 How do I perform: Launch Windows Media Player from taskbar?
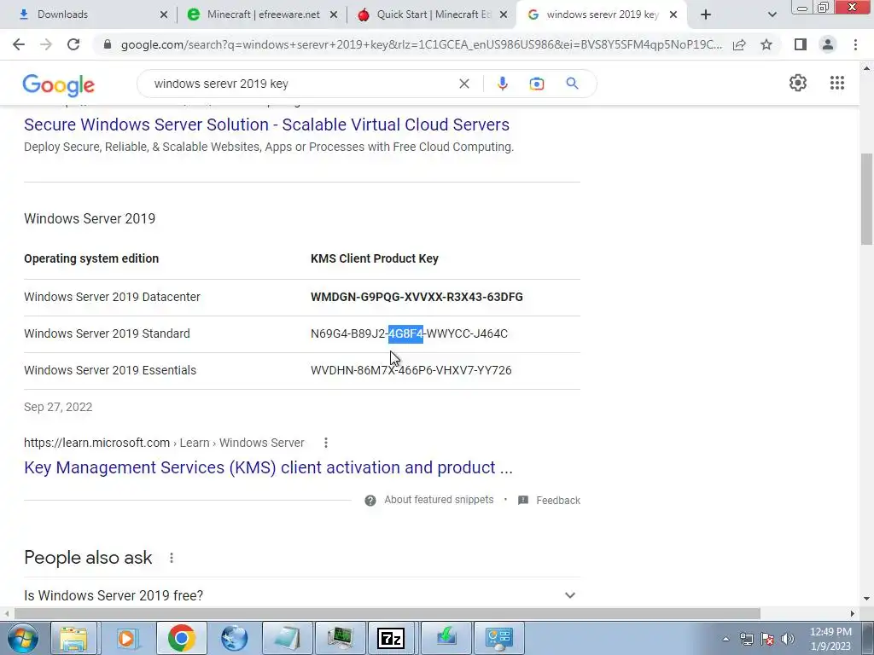[x=126, y=638]
